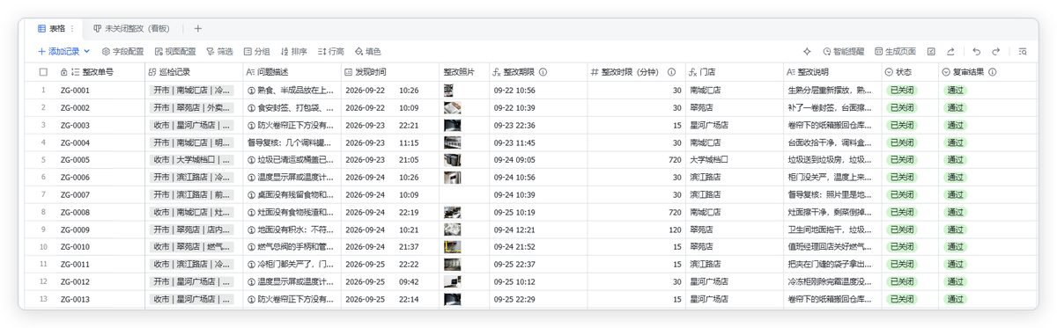Open linked record 收市 | 大学城档口 in row 5

(192, 160)
